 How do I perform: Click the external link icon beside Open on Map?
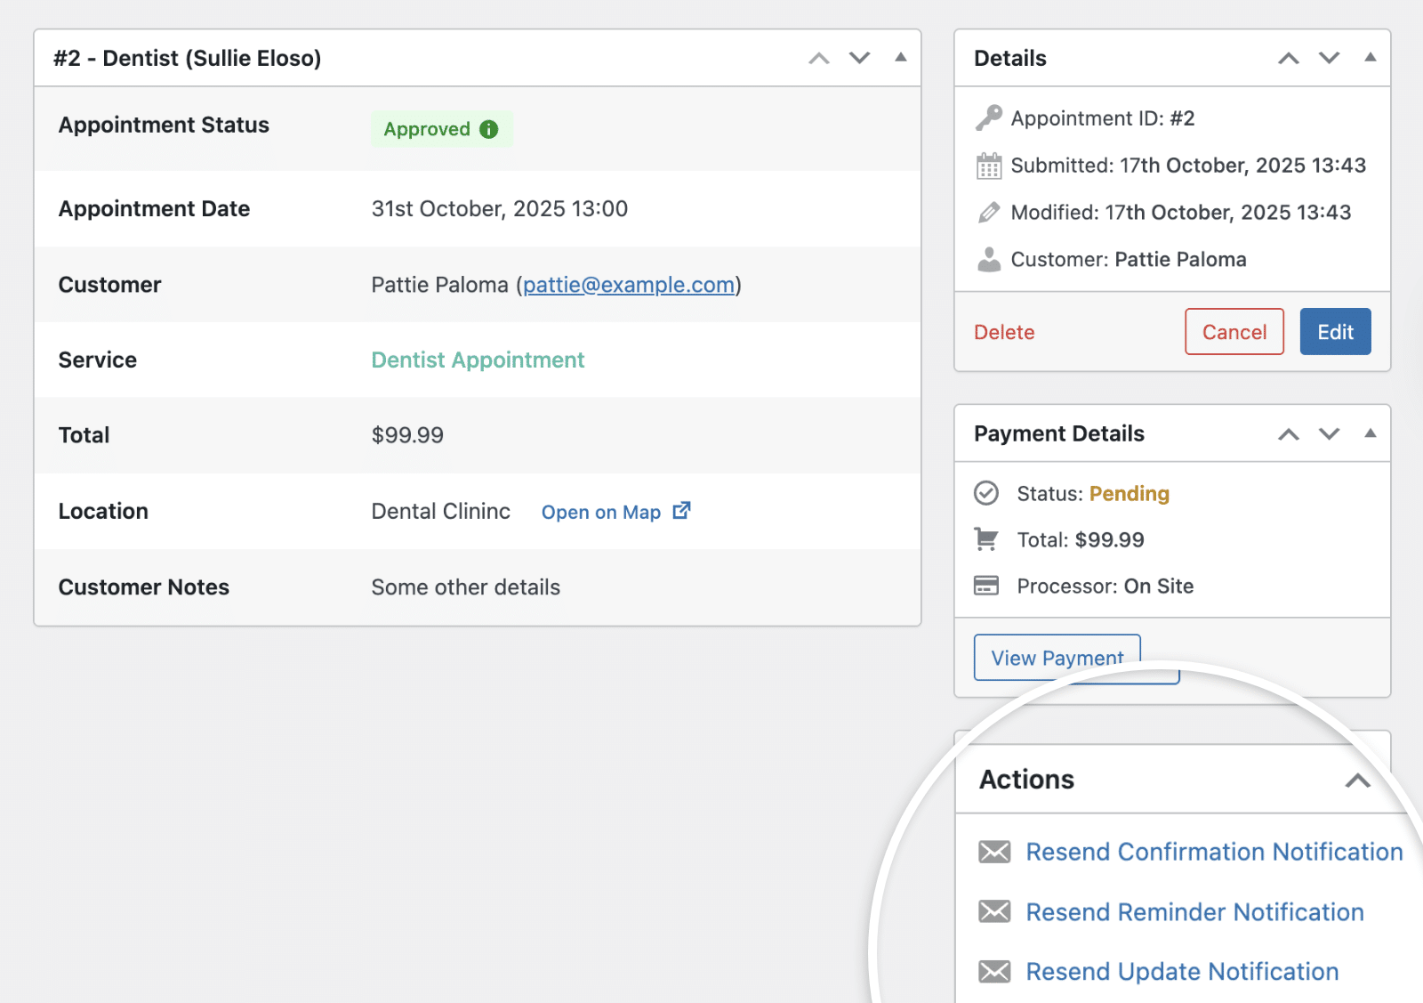pos(681,510)
